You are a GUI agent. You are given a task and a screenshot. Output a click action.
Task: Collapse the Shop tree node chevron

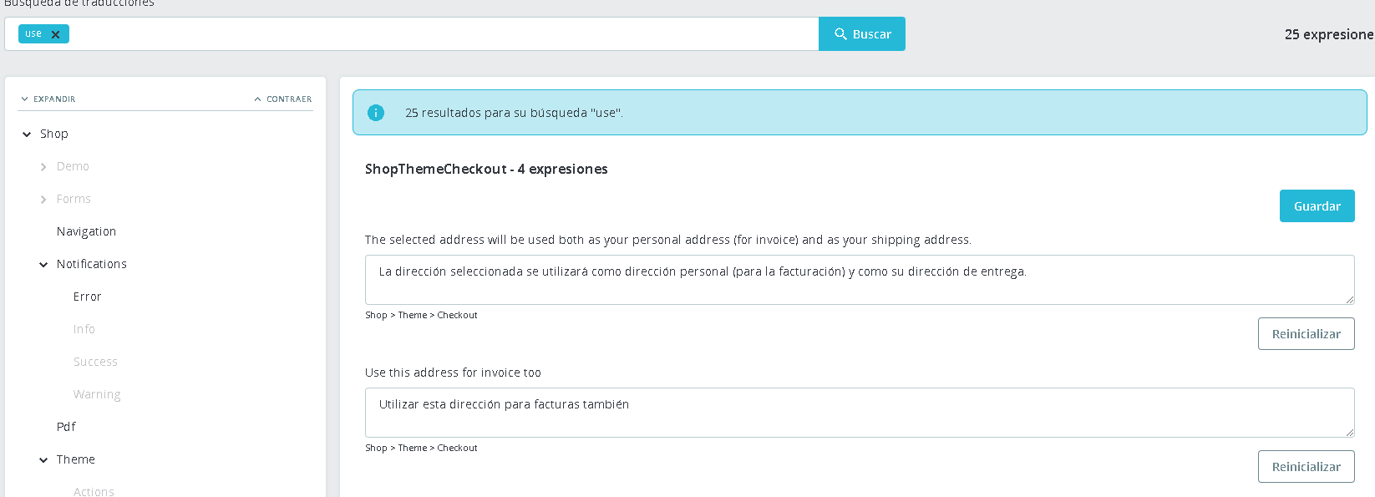(27, 134)
